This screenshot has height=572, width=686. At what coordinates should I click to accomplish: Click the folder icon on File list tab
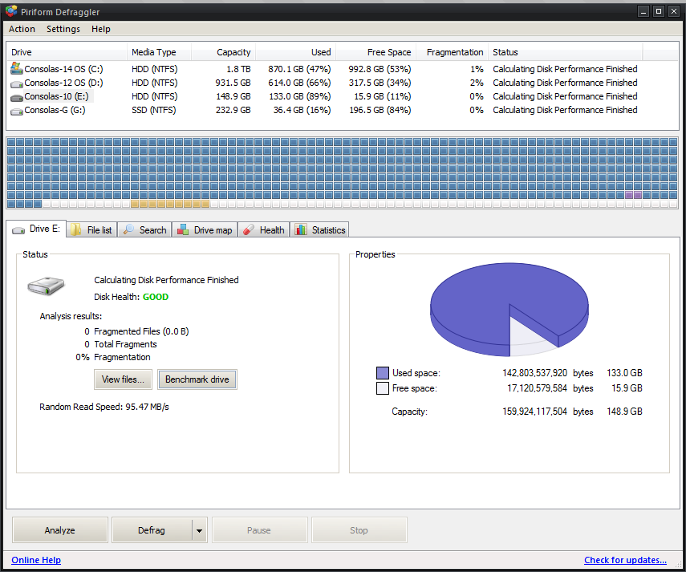click(x=76, y=229)
